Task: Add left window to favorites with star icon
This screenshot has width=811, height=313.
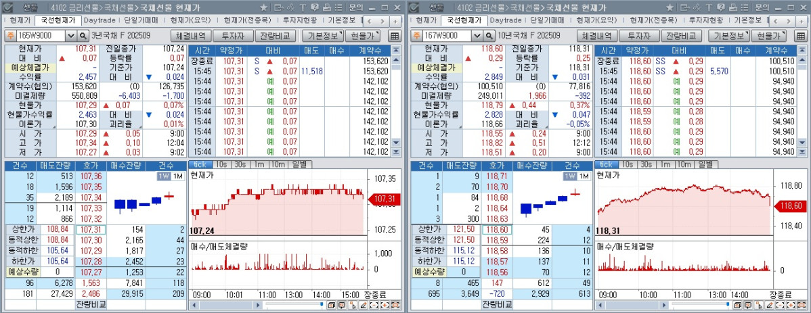Action: tap(264, 7)
